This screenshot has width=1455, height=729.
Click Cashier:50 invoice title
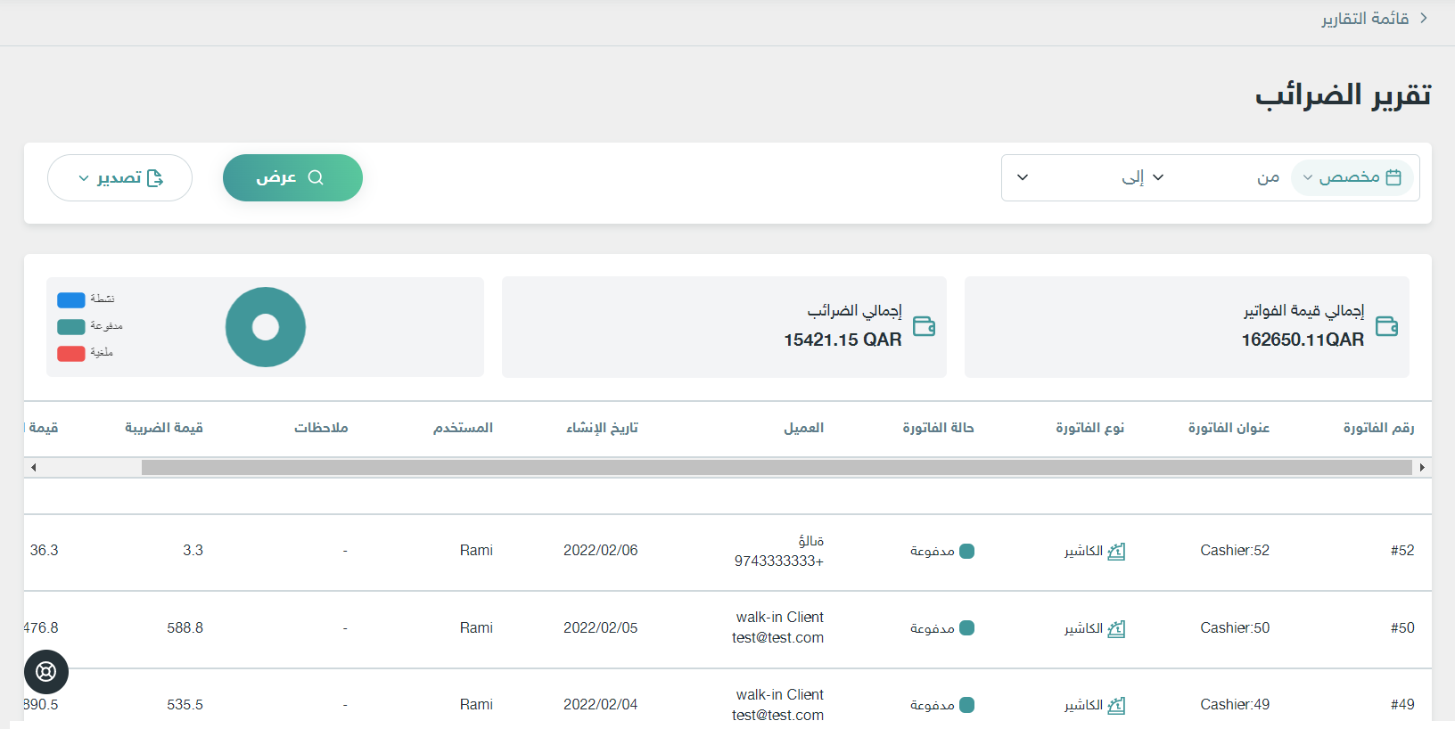[1235, 628]
